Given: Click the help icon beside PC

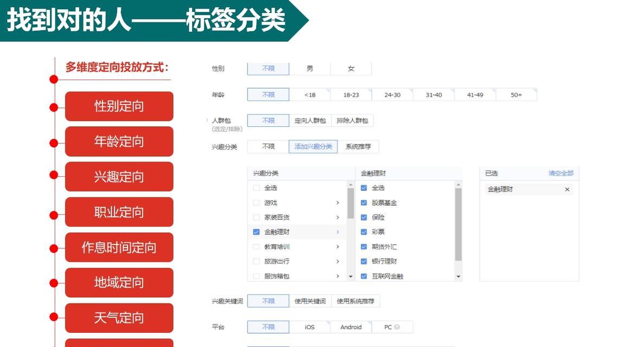Looking at the screenshot, I should pos(397,327).
